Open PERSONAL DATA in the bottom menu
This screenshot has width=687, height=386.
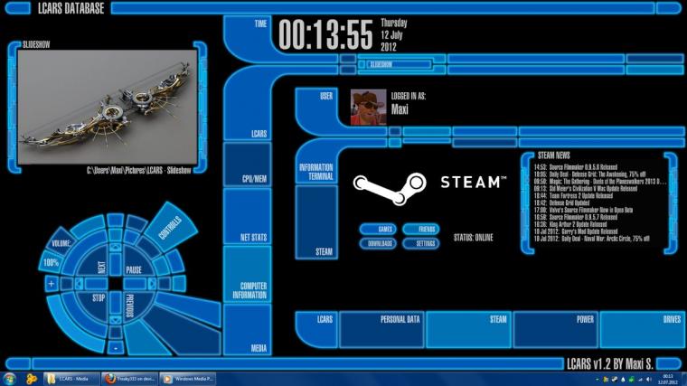click(x=381, y=329)
